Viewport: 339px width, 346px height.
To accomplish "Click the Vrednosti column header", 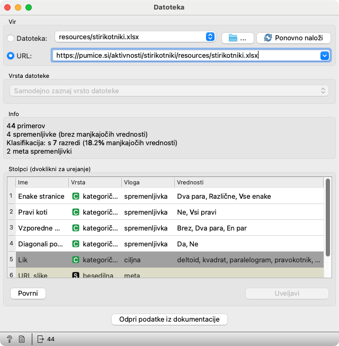I will pos(248,182).
